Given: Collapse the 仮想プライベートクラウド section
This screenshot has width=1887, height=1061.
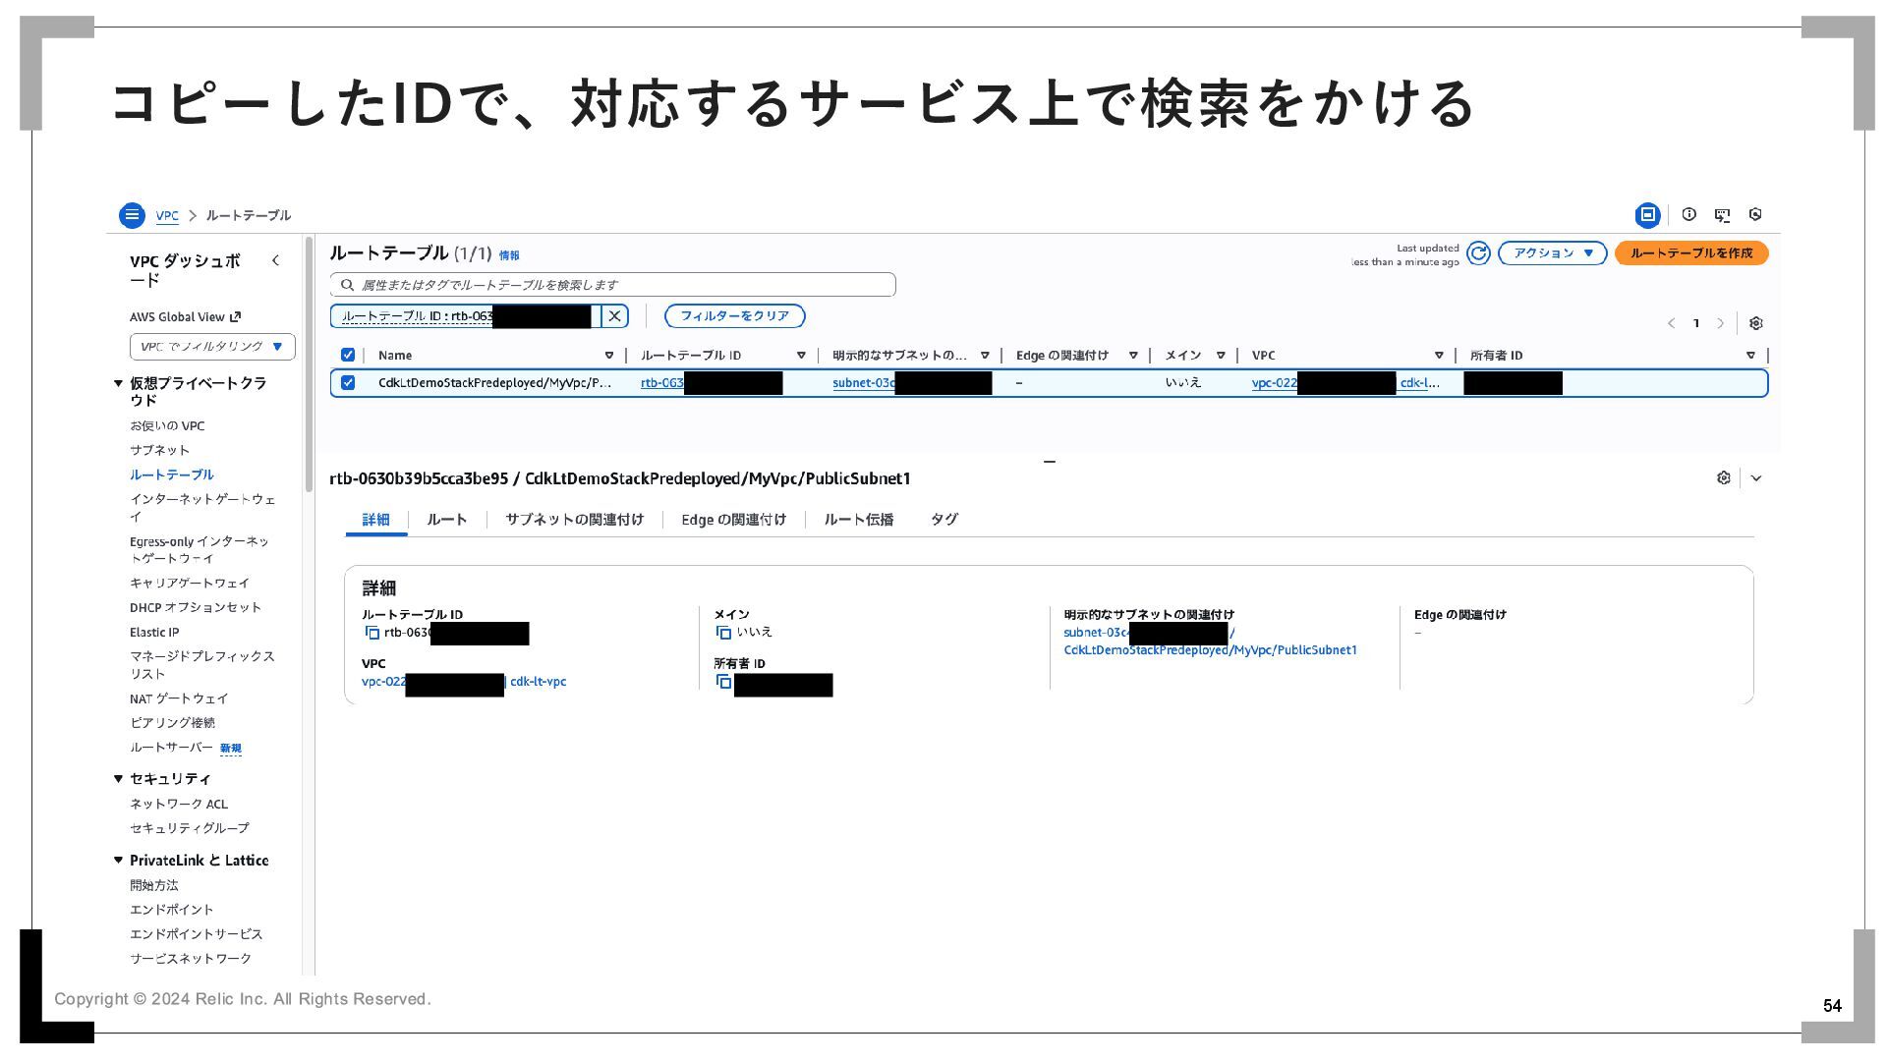Looking at the screenshot, I should [x=119, y=383].
